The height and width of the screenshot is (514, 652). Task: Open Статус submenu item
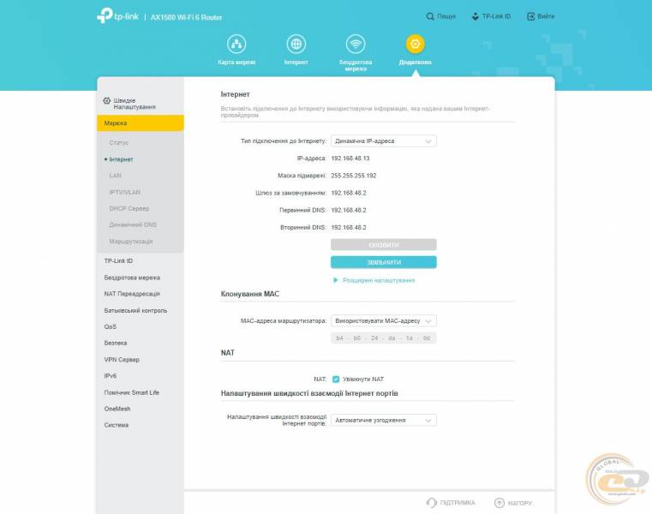click(x=119, y=142)
